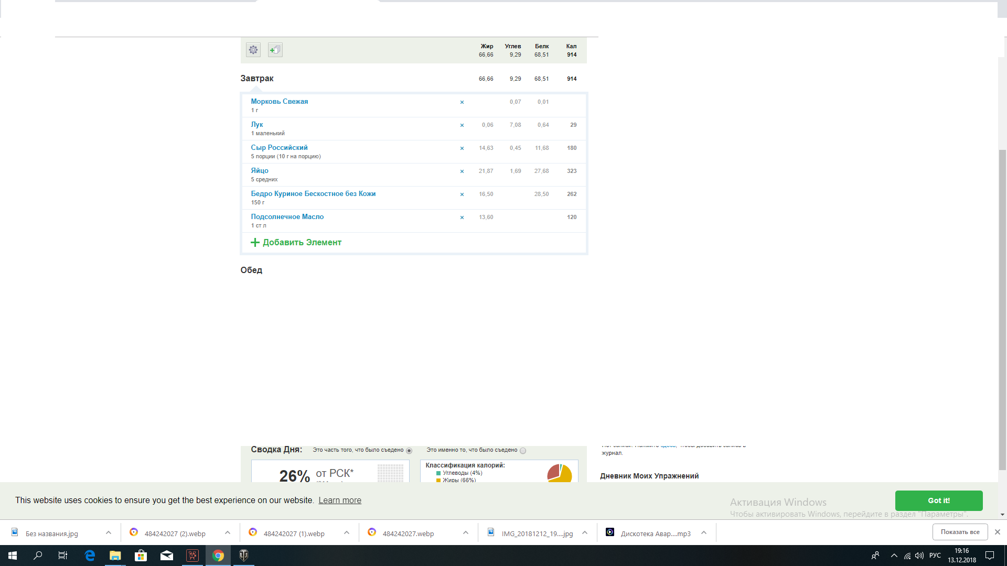
Task: Click the page vertical scrollbar thumb
Action: click(1002, 309)
